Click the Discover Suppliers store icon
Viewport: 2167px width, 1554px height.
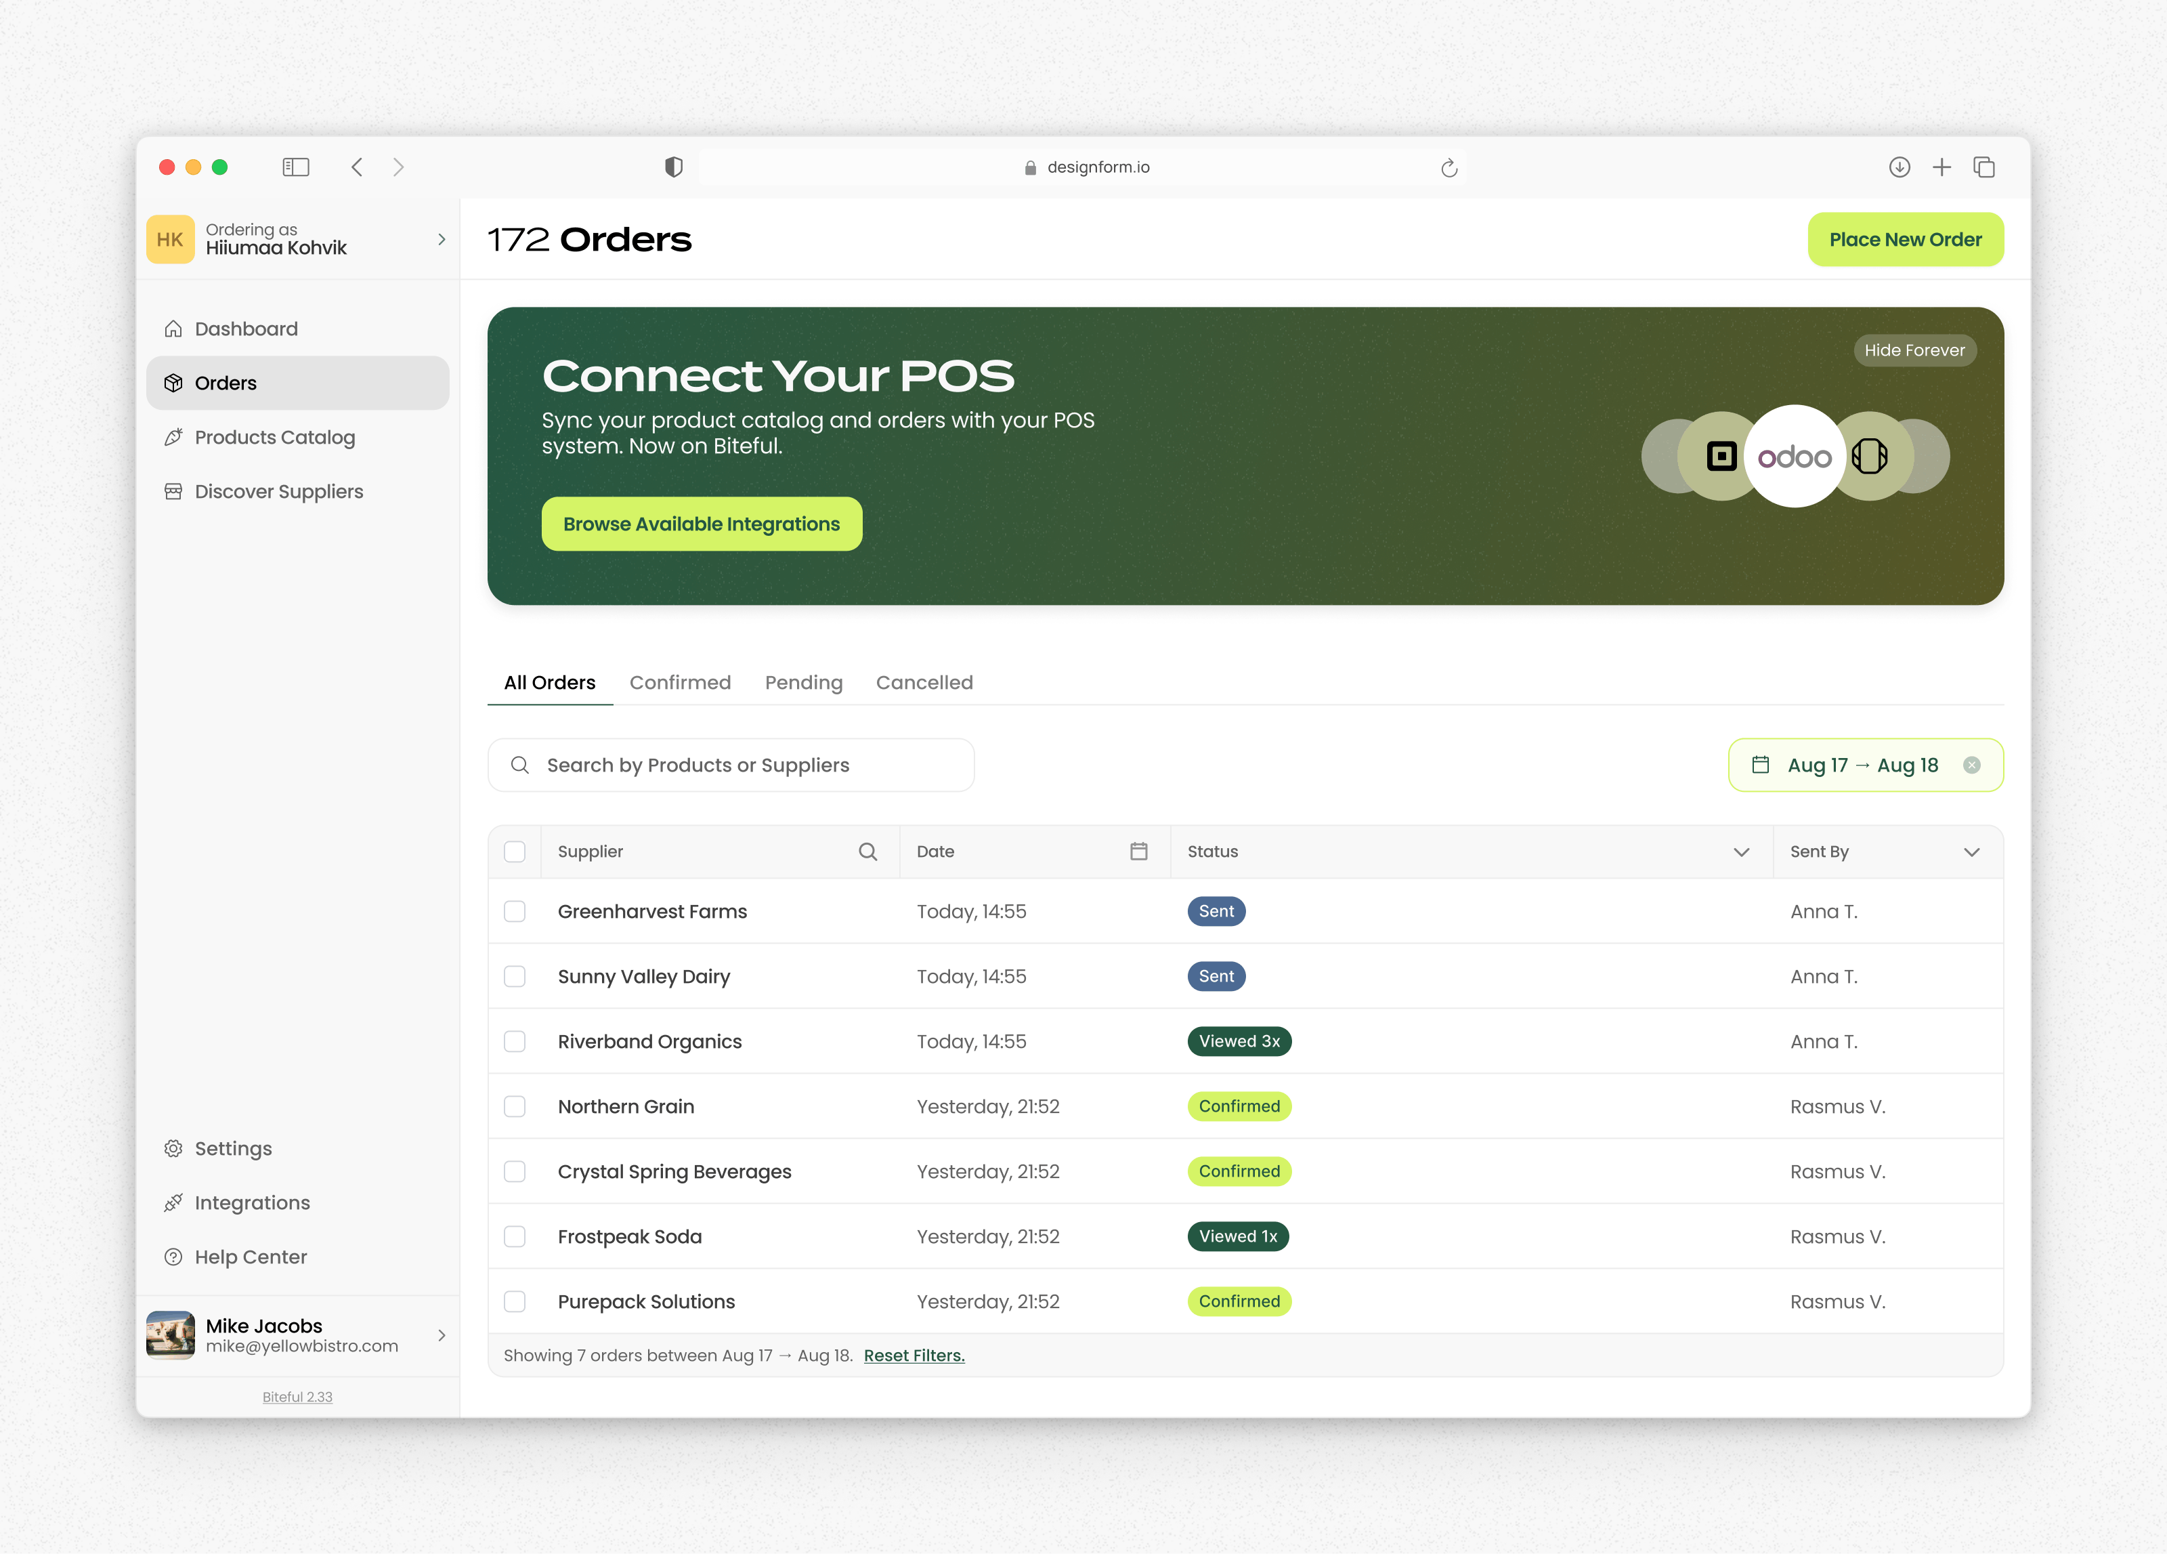tap(173, 491)
